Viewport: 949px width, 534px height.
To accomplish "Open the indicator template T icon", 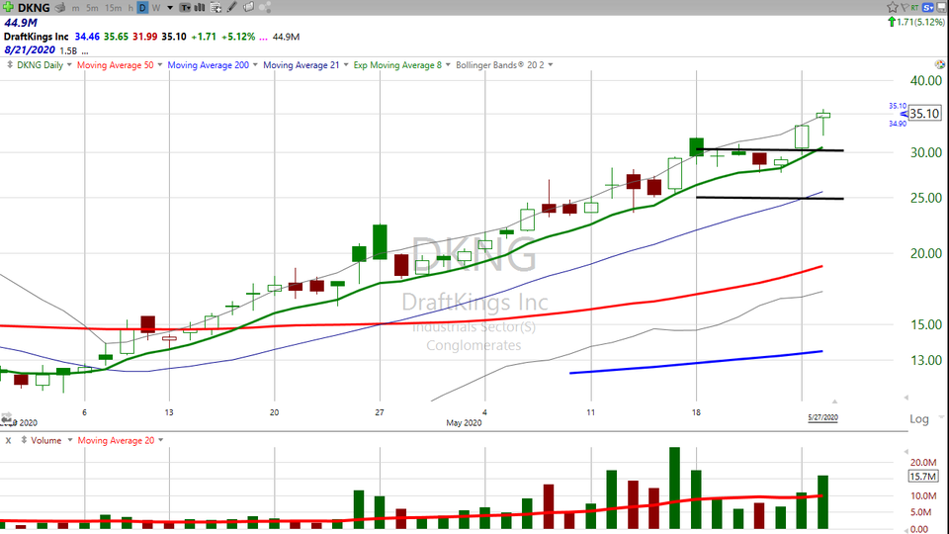I will [185, 8].
